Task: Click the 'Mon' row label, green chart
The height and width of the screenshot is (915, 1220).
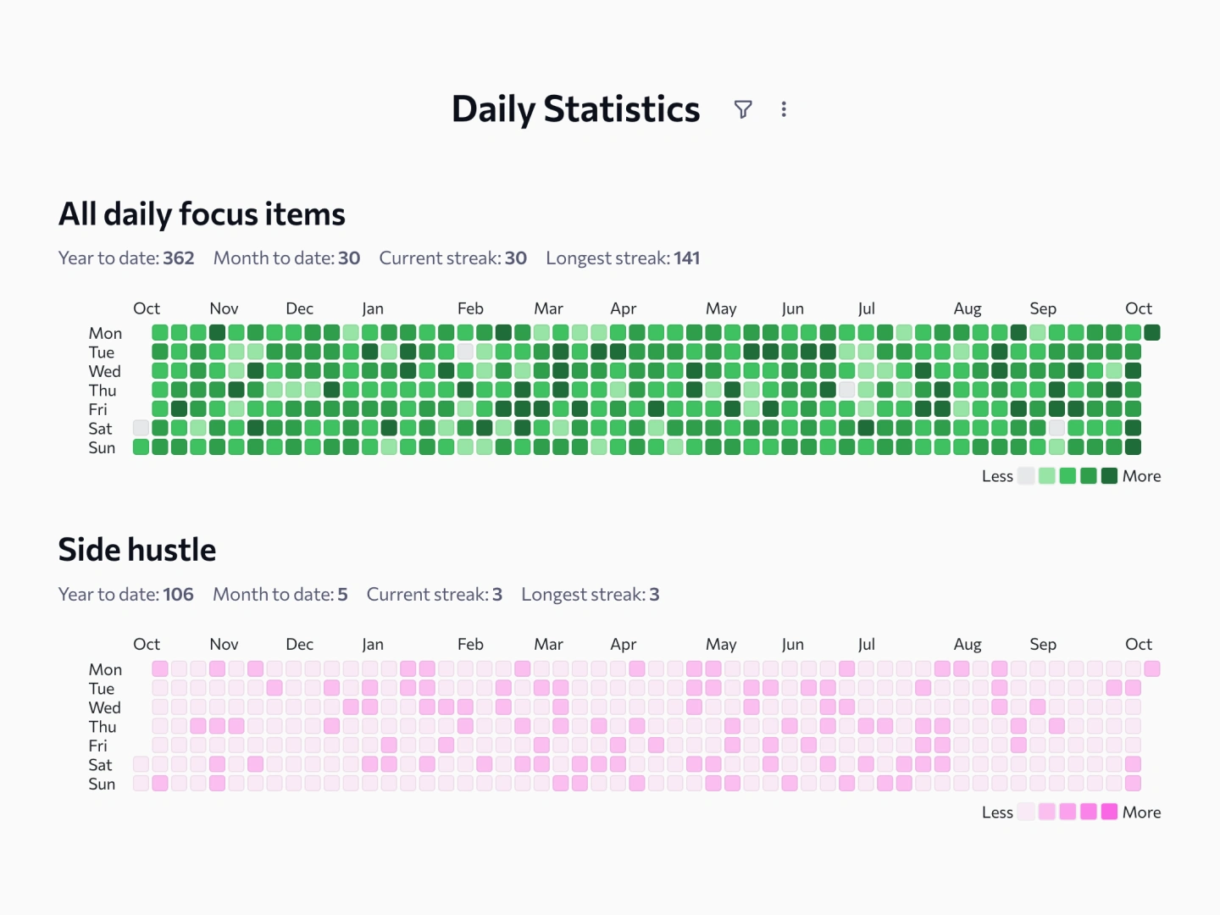Action: [105, 333]
